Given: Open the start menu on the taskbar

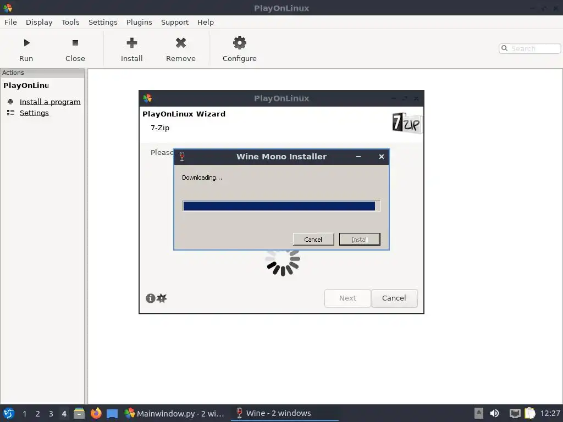Looking at the screenshot, I should pos(9,413).
